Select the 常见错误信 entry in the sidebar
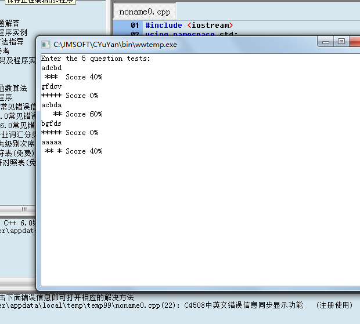 pyautogui.click(x=18, y=107)
